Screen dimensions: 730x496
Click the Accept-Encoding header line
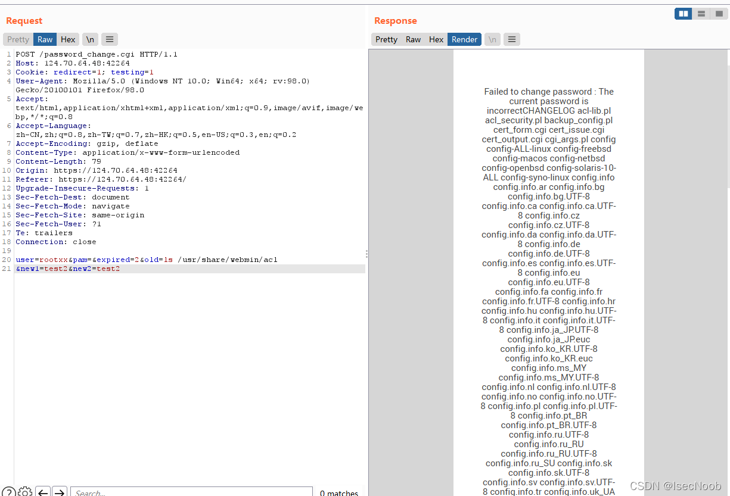point(87,144)
